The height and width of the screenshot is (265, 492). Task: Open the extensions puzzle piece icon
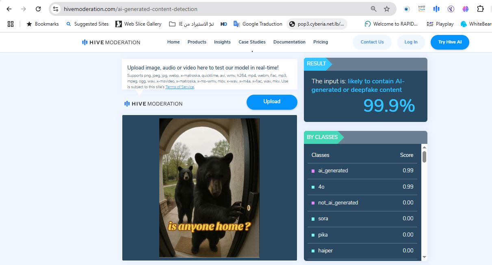[x=480, y=9]
